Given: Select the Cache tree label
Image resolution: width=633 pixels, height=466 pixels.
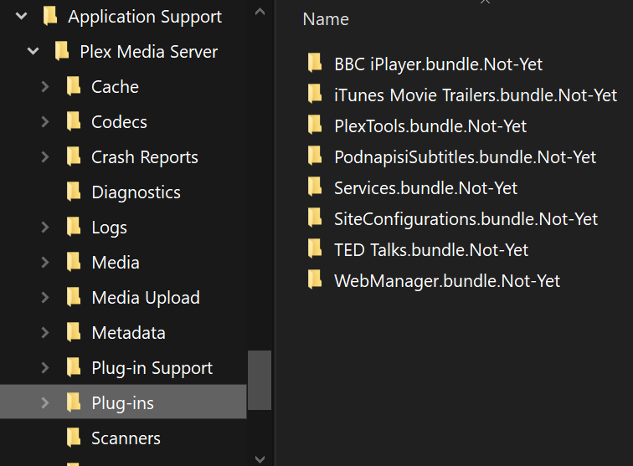Looking at the screenshot, I should coord(115,87).
